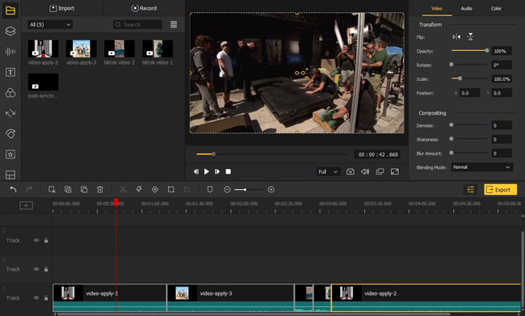525x316 pixels.
Task: Click the Opacity 100% value field
Action: [x=502, y=51]
